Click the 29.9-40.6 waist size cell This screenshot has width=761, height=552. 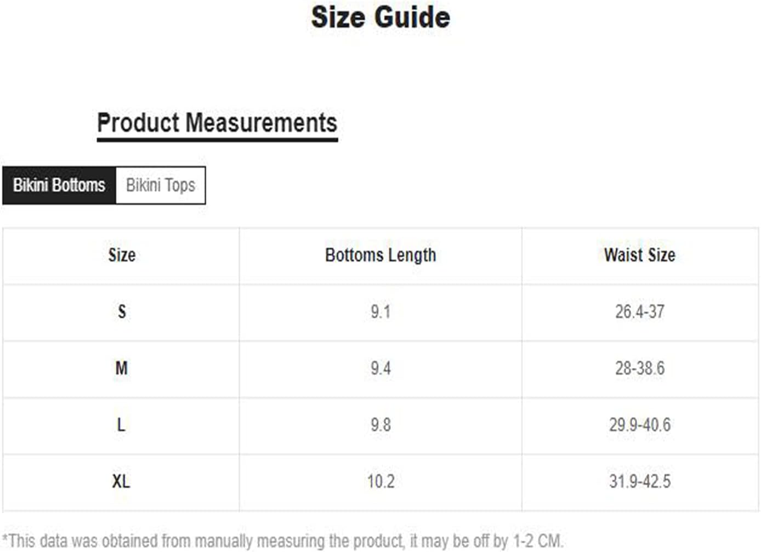tap(640, 425)
